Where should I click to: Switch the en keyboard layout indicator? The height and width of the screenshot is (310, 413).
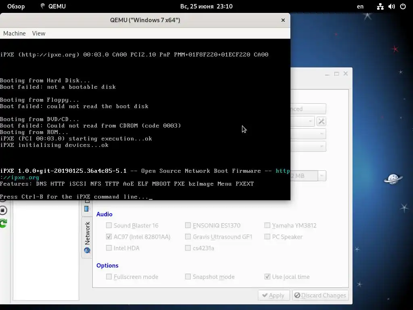coord(360,6)
